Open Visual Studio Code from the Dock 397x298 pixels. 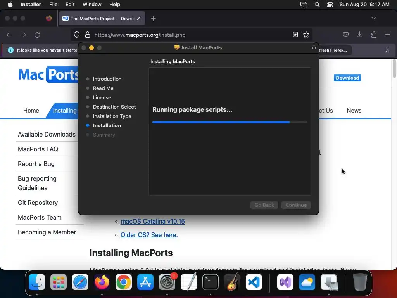pos(254,282)
